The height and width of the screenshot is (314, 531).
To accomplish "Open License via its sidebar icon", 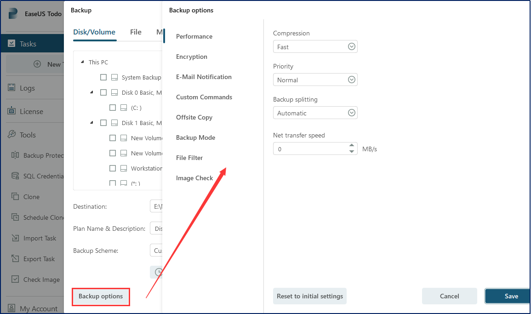I will 11,111.
